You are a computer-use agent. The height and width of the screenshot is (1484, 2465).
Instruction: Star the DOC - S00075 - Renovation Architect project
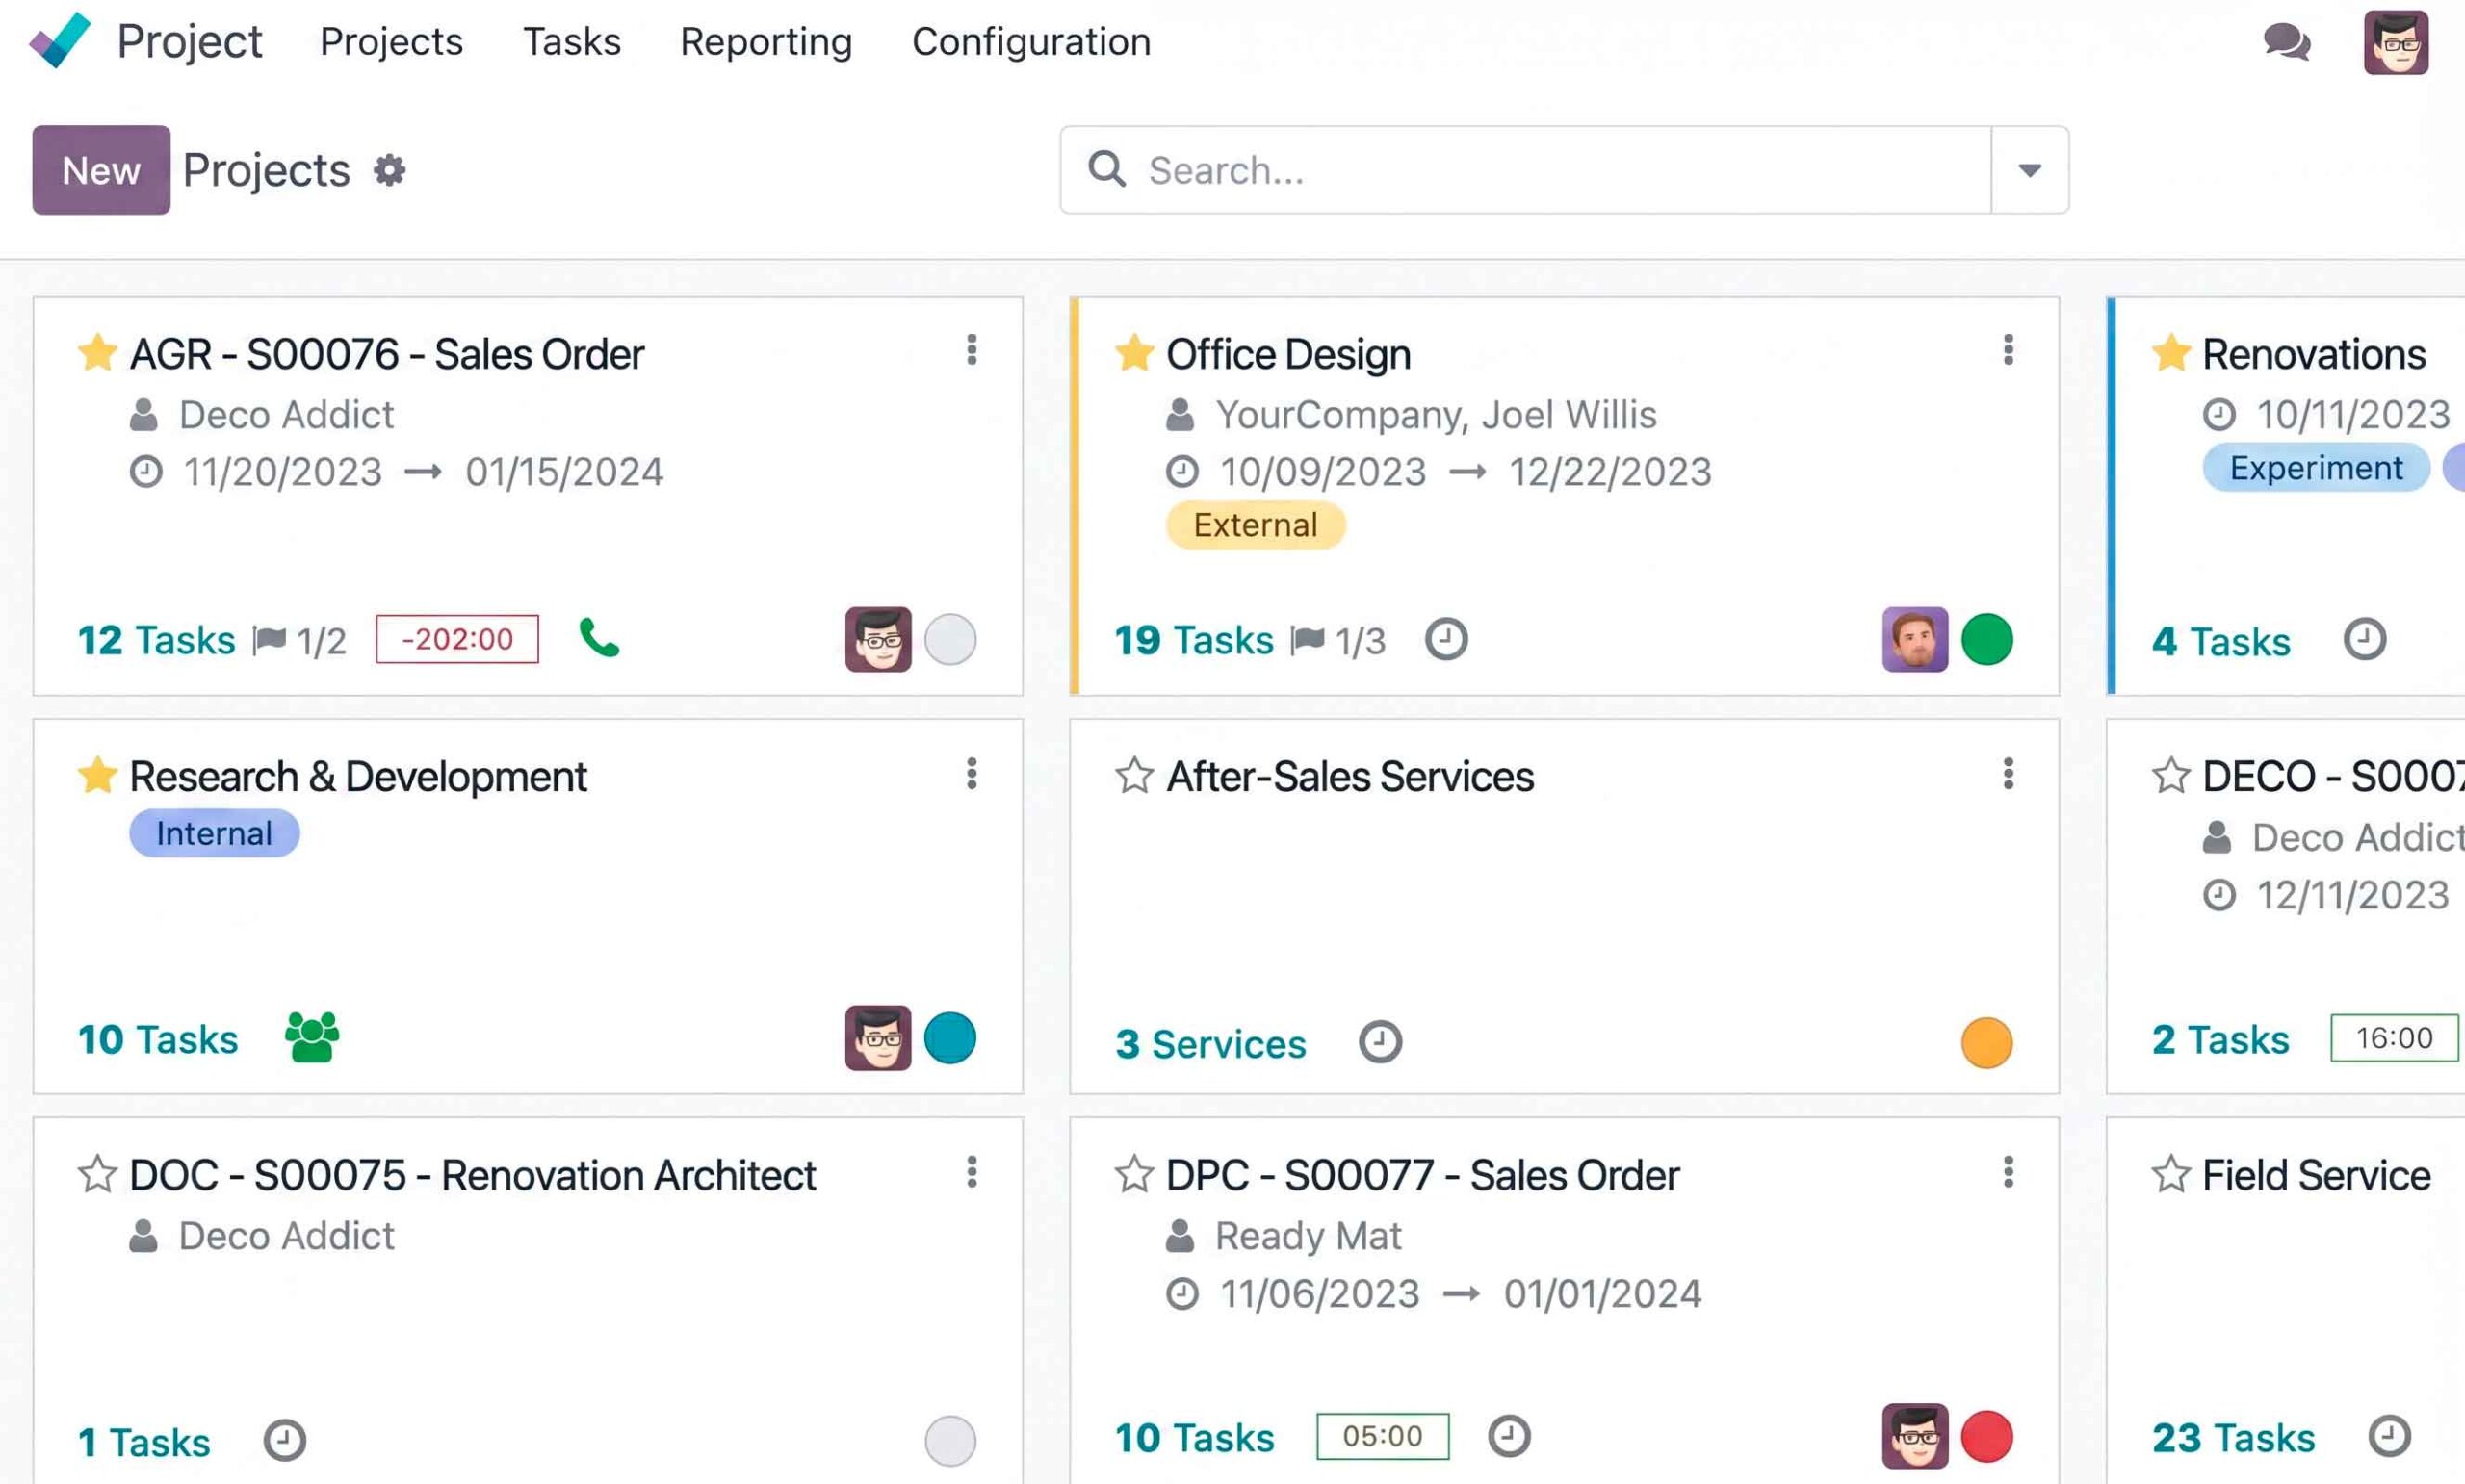98,1174
